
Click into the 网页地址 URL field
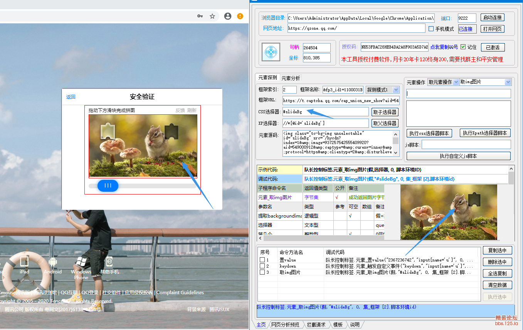[356, 28]
